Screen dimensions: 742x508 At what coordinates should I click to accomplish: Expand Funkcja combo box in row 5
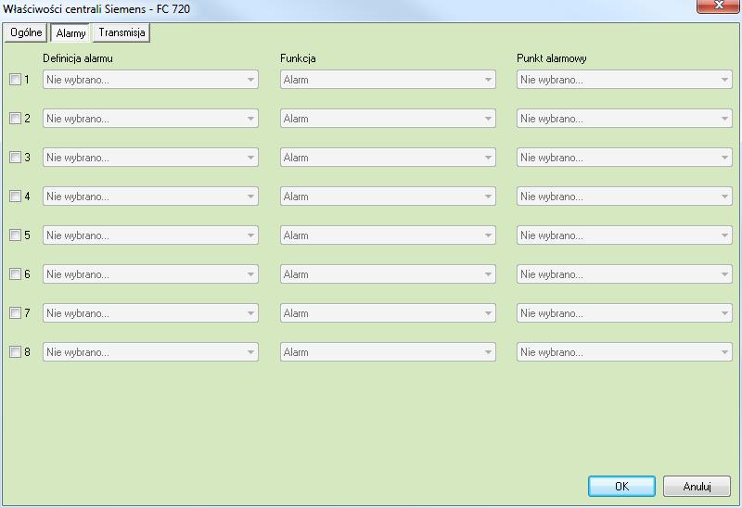(x=388, y=235)
